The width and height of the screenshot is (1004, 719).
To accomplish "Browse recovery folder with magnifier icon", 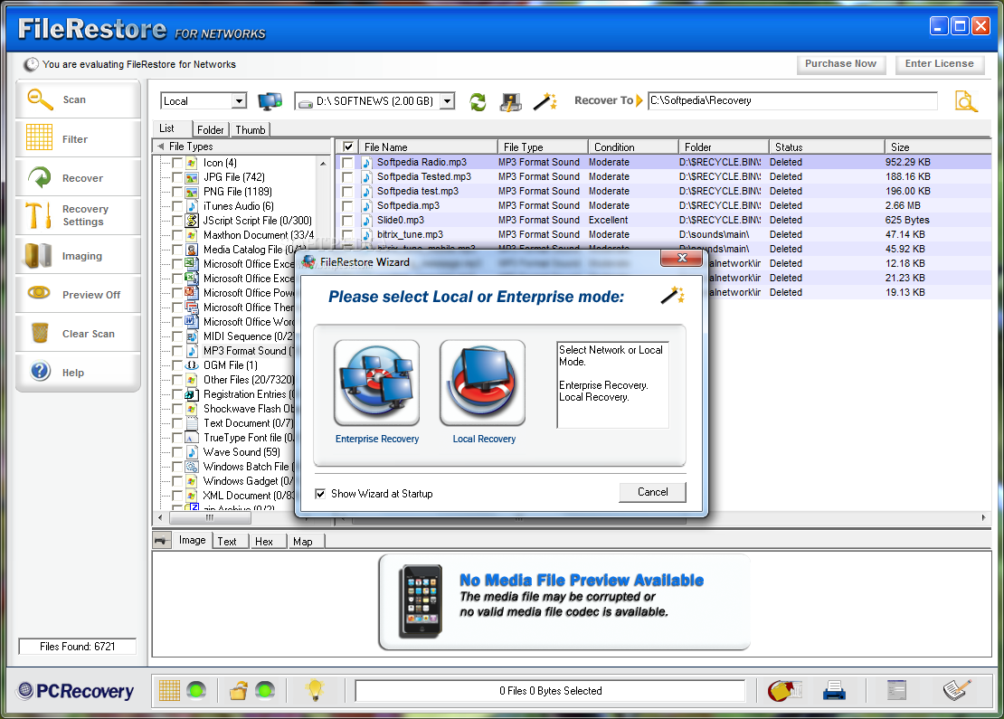I will pyautogui.click(x=966, y=101).
